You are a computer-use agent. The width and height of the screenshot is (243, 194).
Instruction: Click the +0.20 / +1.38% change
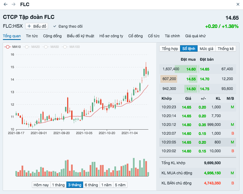point(222,26)
